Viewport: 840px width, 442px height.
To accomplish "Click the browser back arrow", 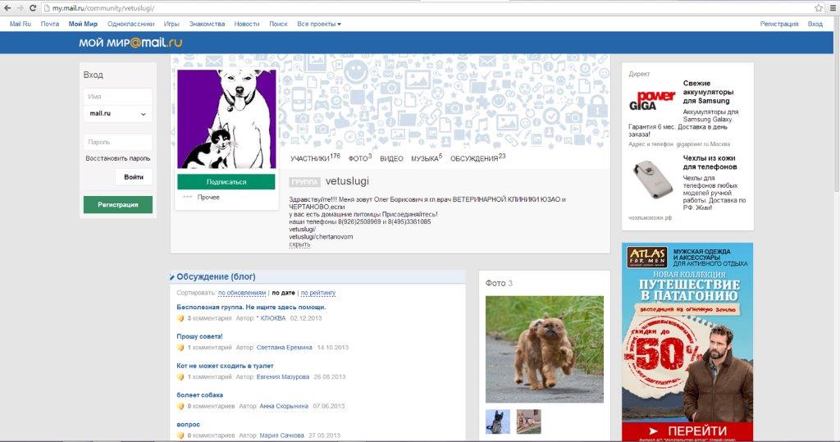I will tap(7, 8).
